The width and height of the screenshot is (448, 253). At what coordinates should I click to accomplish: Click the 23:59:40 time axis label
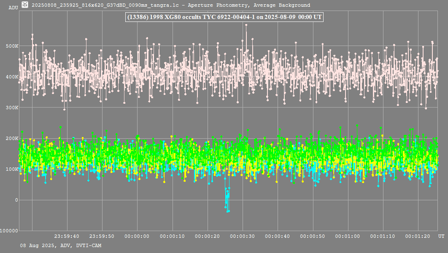click(x=67, y=236)
